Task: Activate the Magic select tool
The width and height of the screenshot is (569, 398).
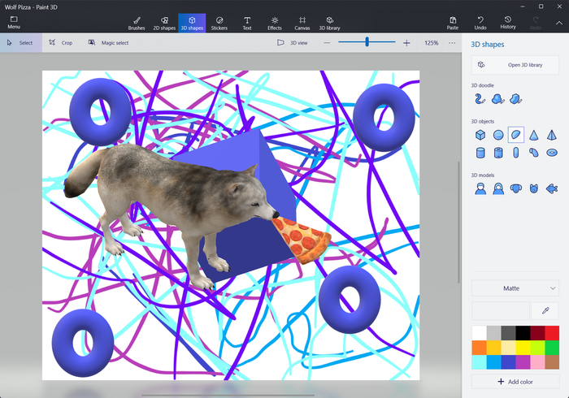Action: tap(109, 42)
